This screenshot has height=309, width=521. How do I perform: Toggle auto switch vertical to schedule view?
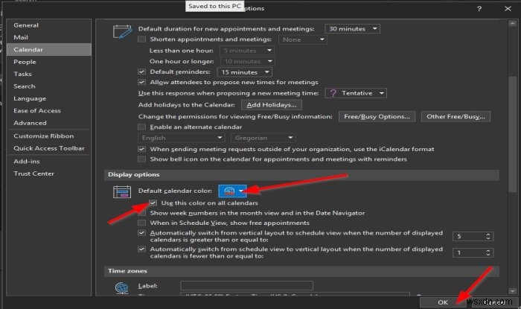point(142,233)
